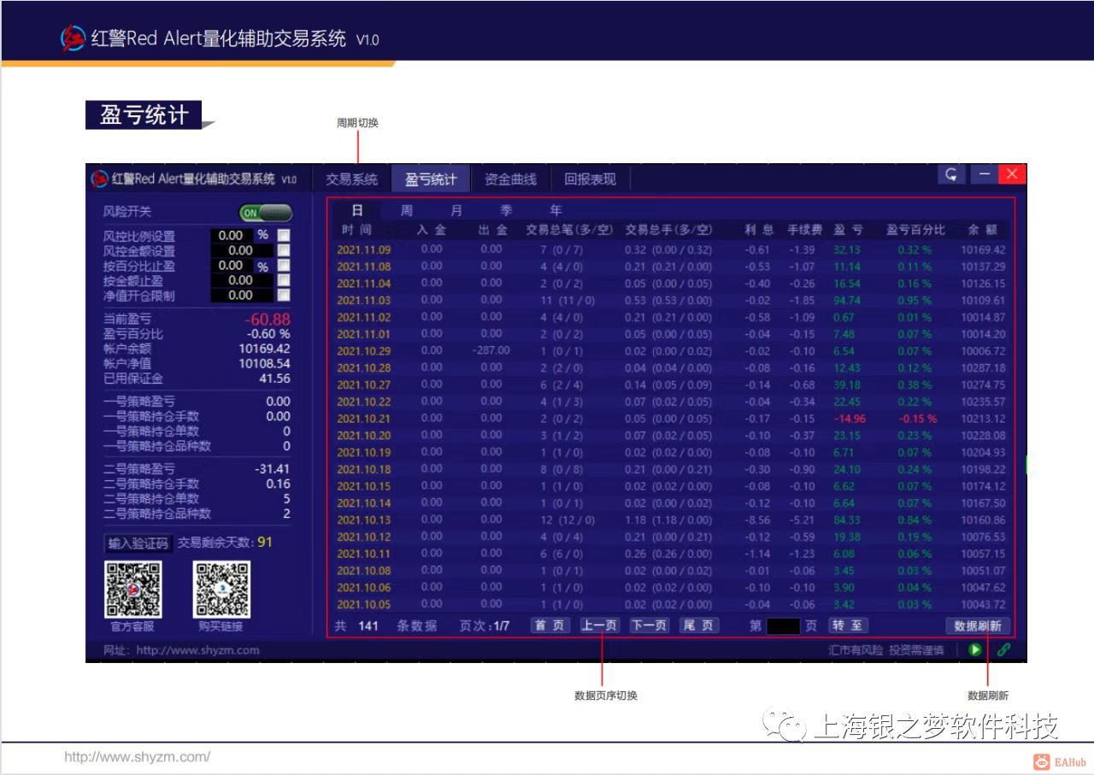
Task: Click the 网址 http://www.shyzm.com link in status bar
Action: (x=181, y=650)
